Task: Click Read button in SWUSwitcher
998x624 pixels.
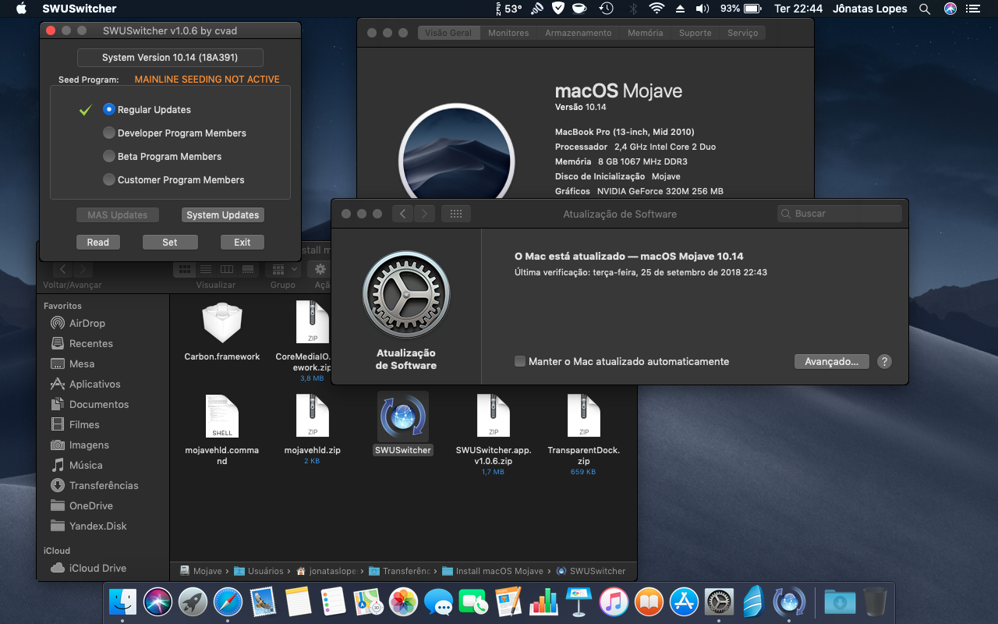Action: click(x=98, y=243)
